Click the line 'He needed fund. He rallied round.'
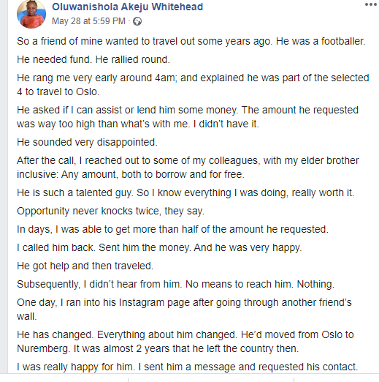The image size is (379, 382). (x=93, y=59)
